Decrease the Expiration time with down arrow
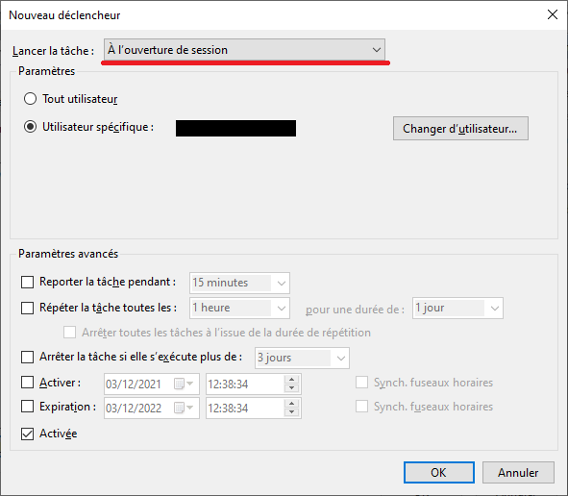The height and width of the screenshot is (496, 568). tap(291, 412)
